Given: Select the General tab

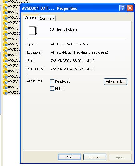Looking at the screenshot, I should tap(31, 18).
